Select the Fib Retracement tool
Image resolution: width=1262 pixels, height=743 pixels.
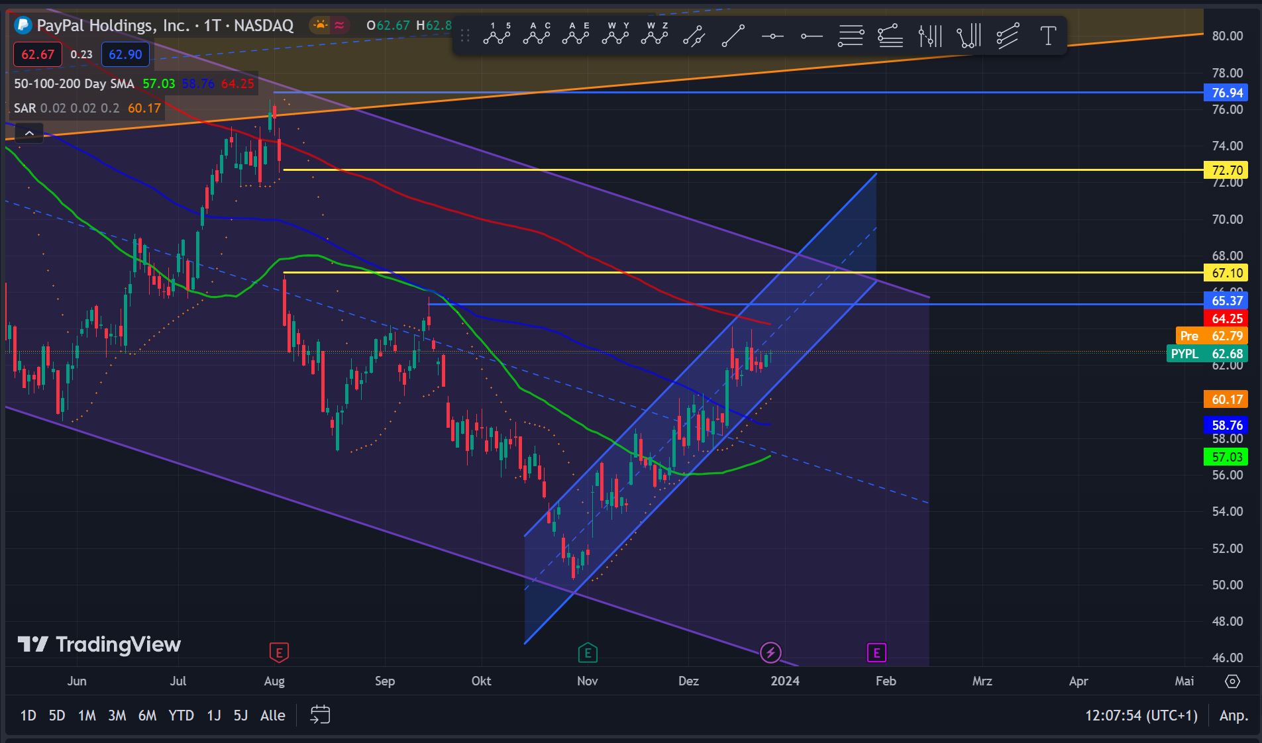pos(851,35)
